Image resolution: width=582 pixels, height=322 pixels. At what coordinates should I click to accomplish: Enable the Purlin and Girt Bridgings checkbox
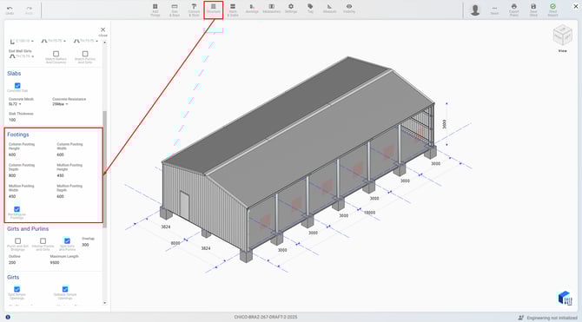coord(18,241)
